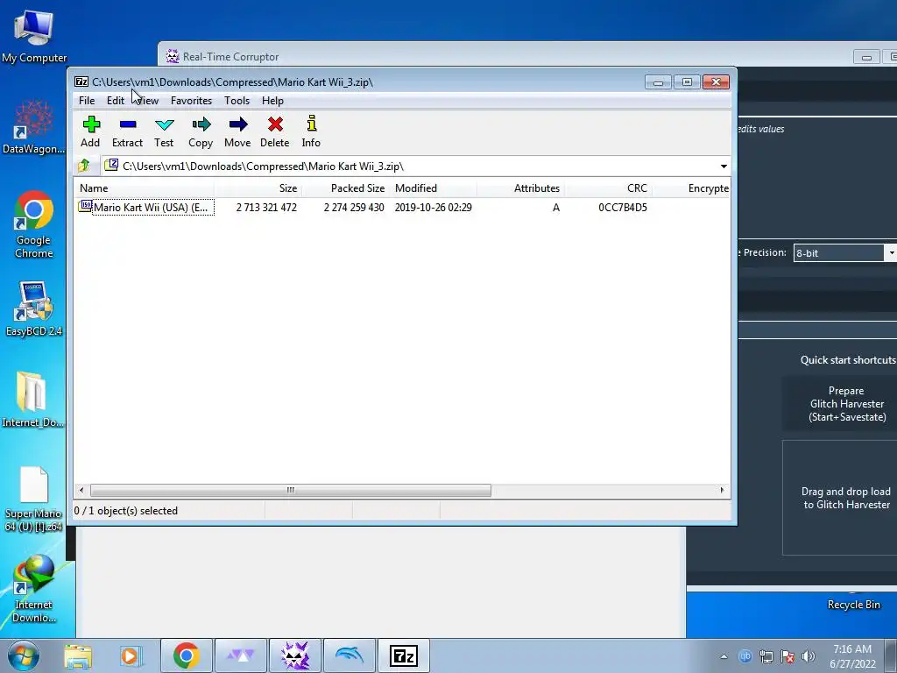Screen dimensions: 897x673
Task: Open the Internet Download Manager desktop shortcut
Action: coord(34,588)
